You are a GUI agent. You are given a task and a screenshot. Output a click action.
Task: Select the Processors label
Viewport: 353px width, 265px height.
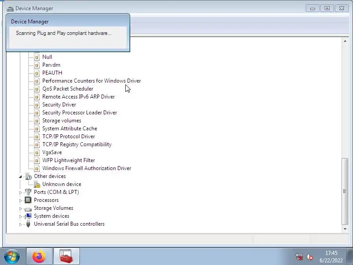46,200
